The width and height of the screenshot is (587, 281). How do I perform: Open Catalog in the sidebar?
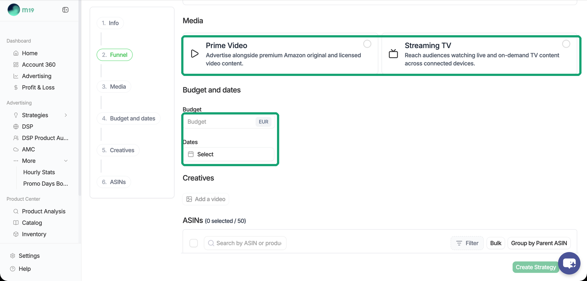pos(32,223)
